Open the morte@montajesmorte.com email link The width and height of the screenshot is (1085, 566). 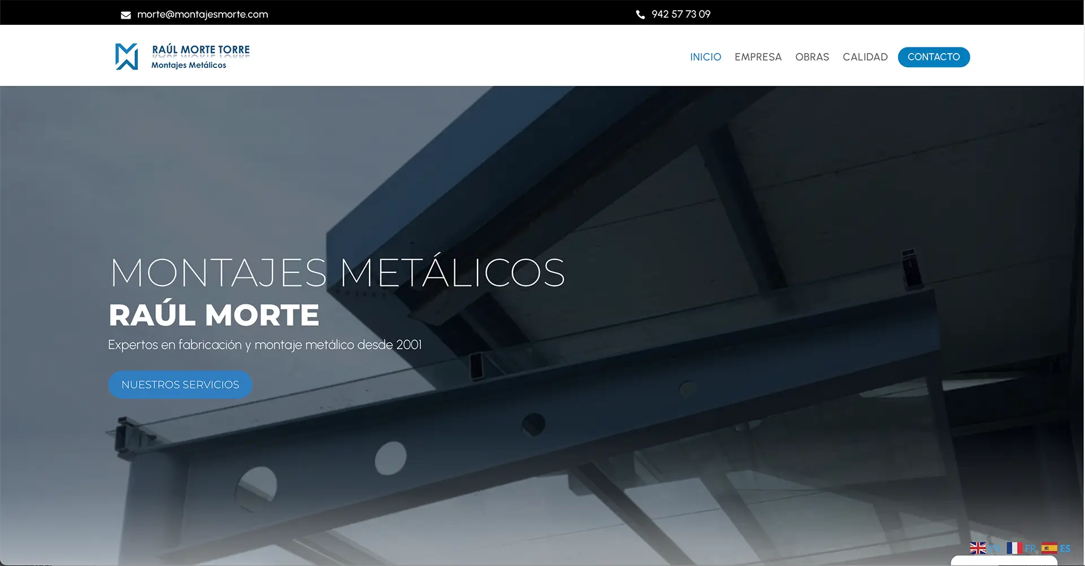[202, 15]
